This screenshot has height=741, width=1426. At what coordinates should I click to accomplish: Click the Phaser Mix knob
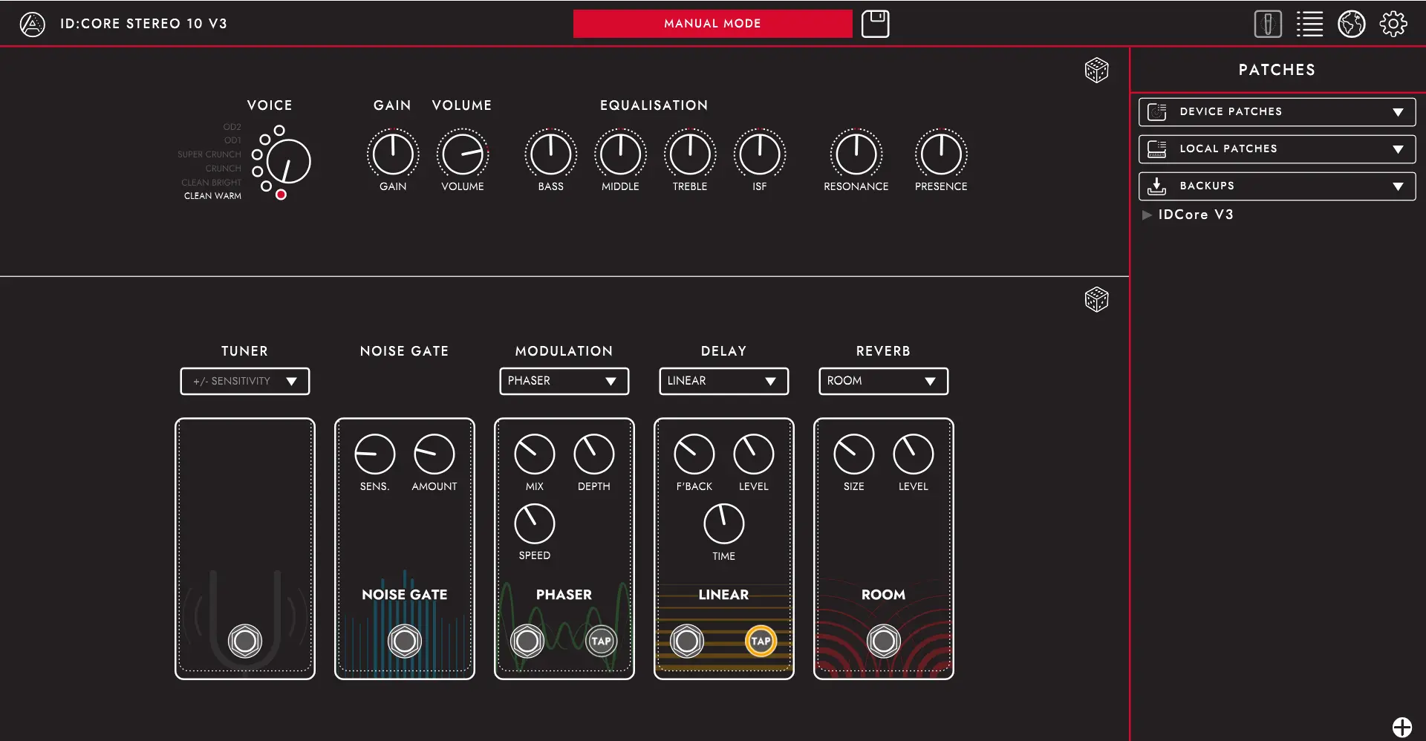click(x=535, y=454)
